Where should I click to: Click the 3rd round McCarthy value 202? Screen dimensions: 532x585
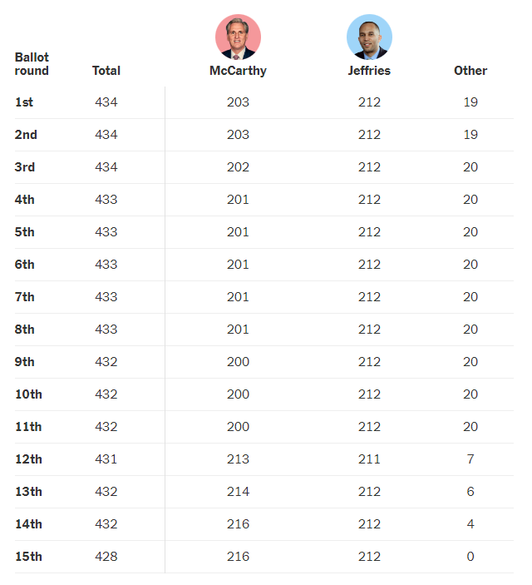point(238,167)
